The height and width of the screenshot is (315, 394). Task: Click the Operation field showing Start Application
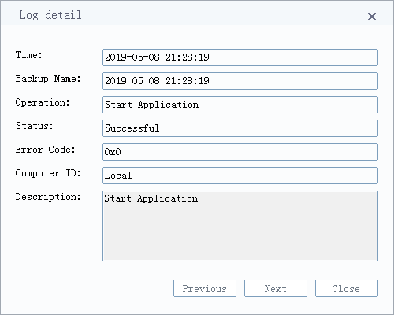(x=240, y=105)
